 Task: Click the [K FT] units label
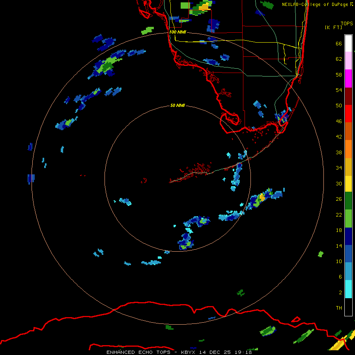[x=333, y=27]
